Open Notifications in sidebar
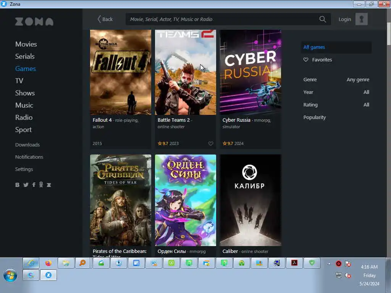The width and height of the screenshot is (391, 293). (29, 157)
